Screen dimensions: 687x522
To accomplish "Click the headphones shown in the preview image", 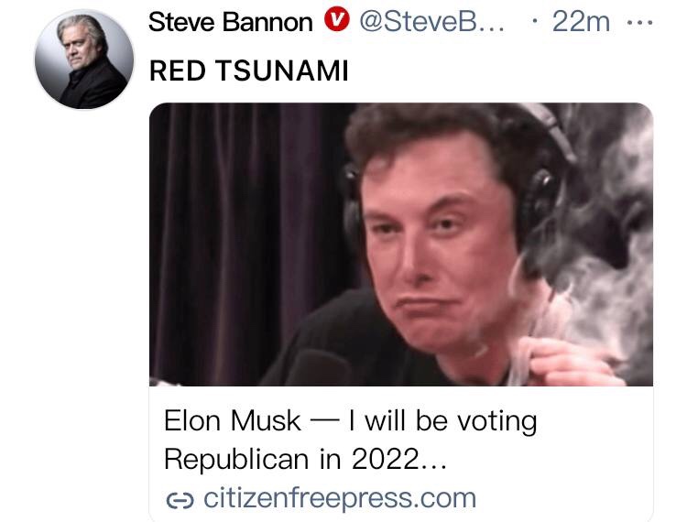I will click(541, 192).
